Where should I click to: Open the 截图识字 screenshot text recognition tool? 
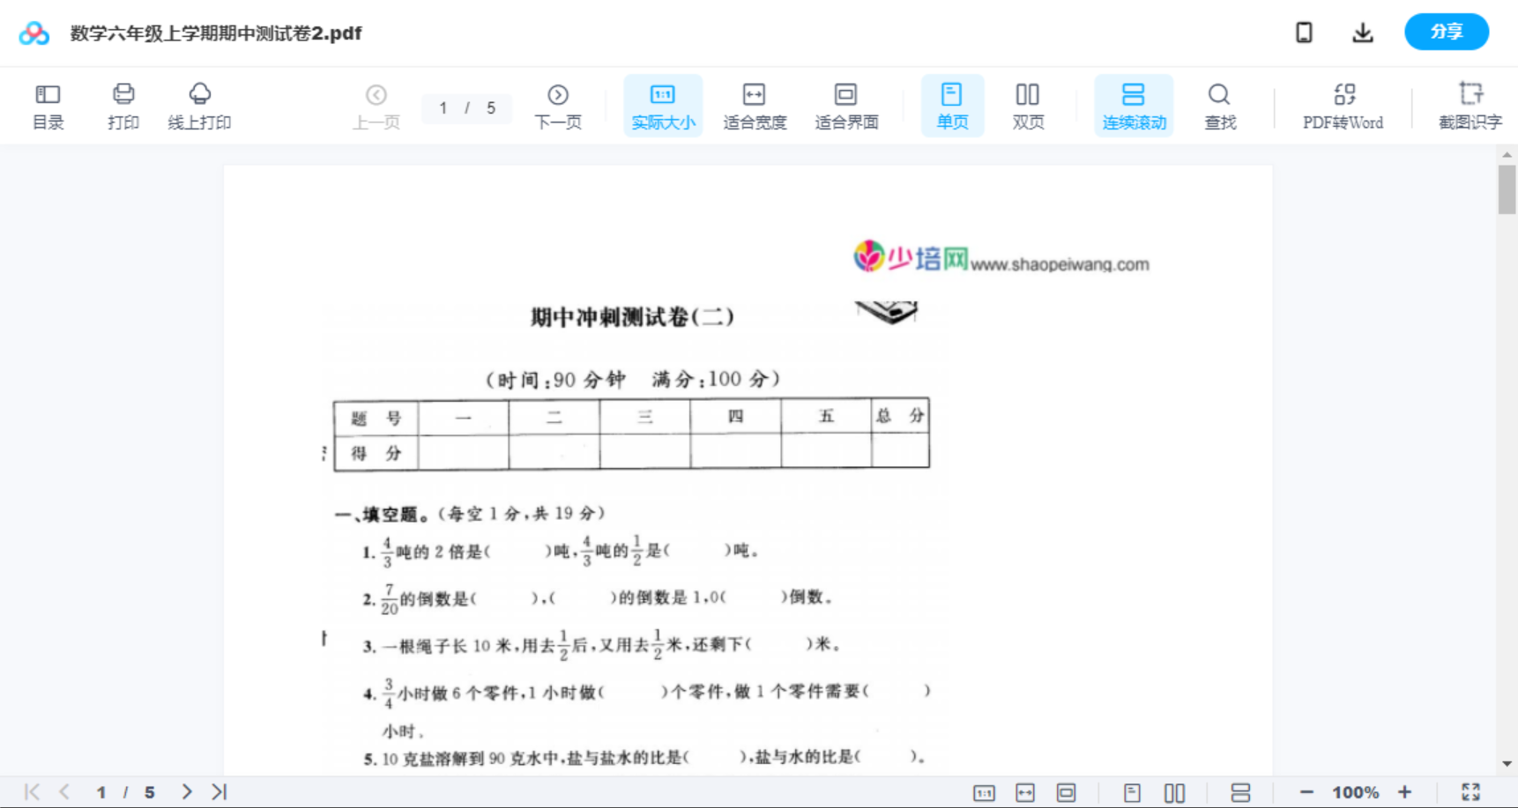pos(1470,105)
